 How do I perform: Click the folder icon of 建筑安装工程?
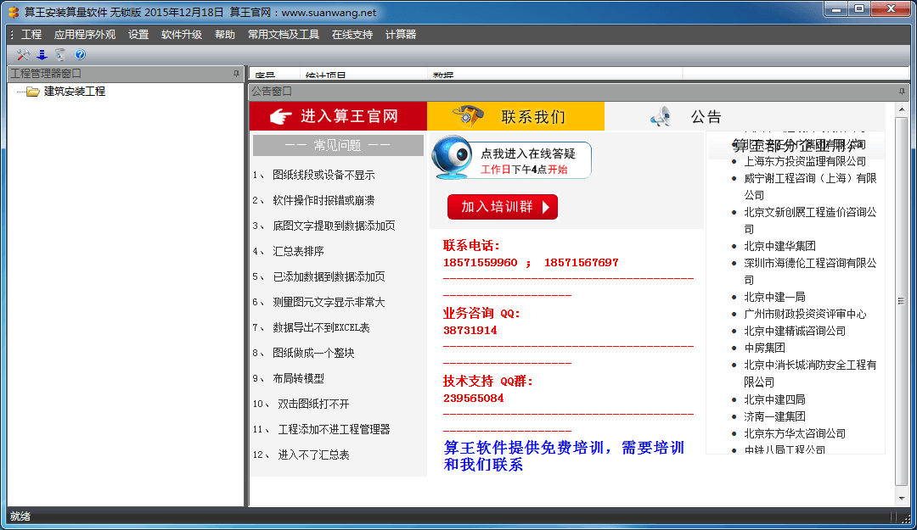(x=33, y=91)
